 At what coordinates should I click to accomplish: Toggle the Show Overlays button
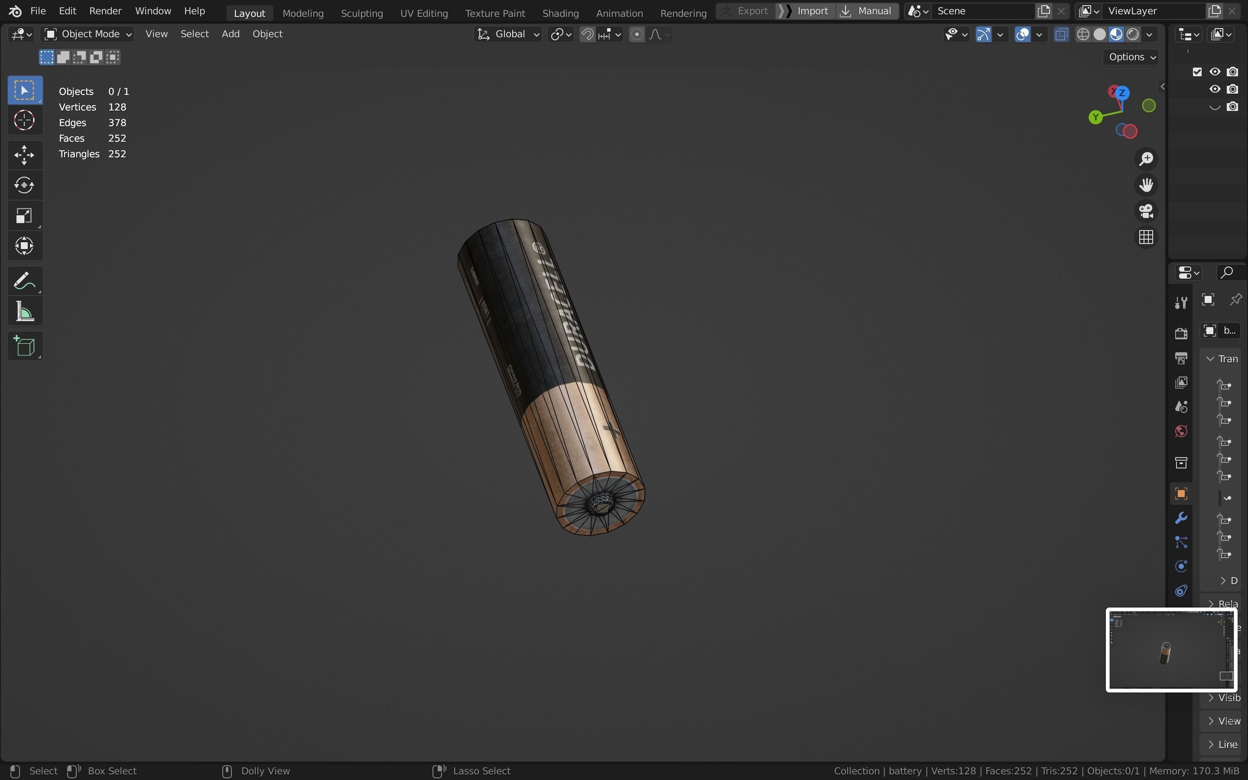[x=1023, y=35]
